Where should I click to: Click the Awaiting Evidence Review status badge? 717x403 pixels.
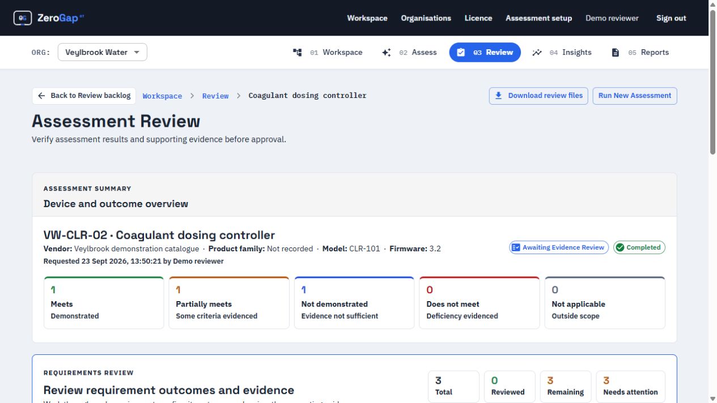(559, 247)
